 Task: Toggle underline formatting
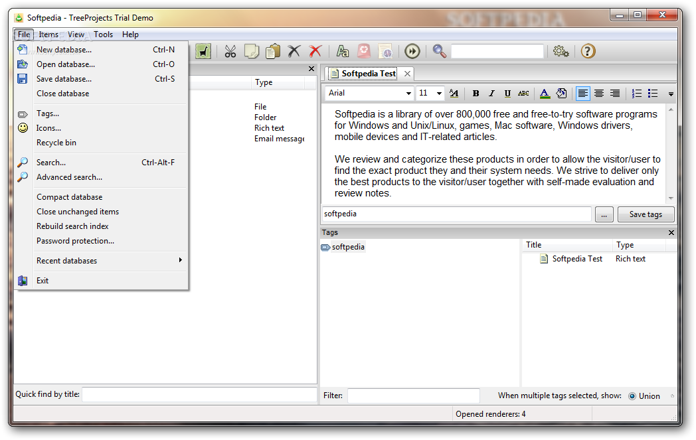[x=507, y=93]
